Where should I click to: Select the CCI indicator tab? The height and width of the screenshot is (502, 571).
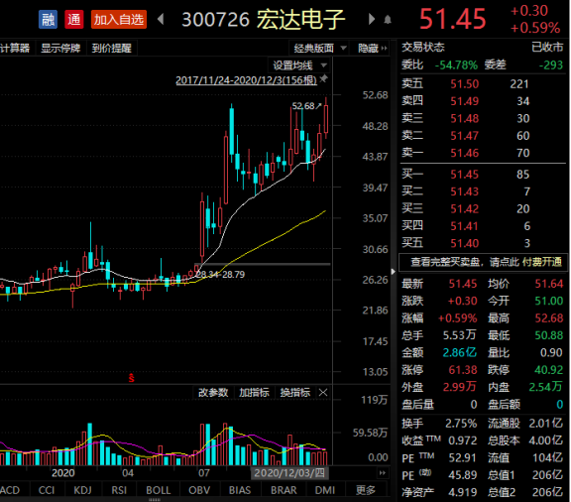point(47,490)
